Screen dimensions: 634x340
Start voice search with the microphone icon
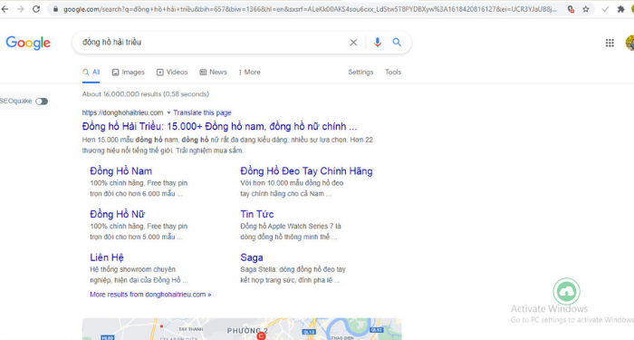[378, 42]
